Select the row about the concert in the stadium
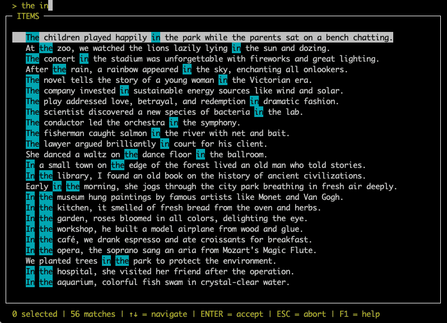This screenshot has height=323, width=447. coord(202,59)
